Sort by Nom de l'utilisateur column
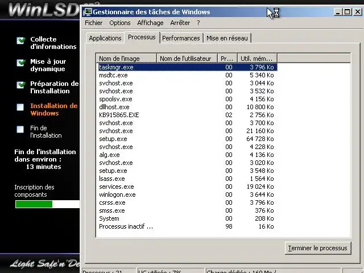Viewport: 364px width, 273px height. coord(187,59)
